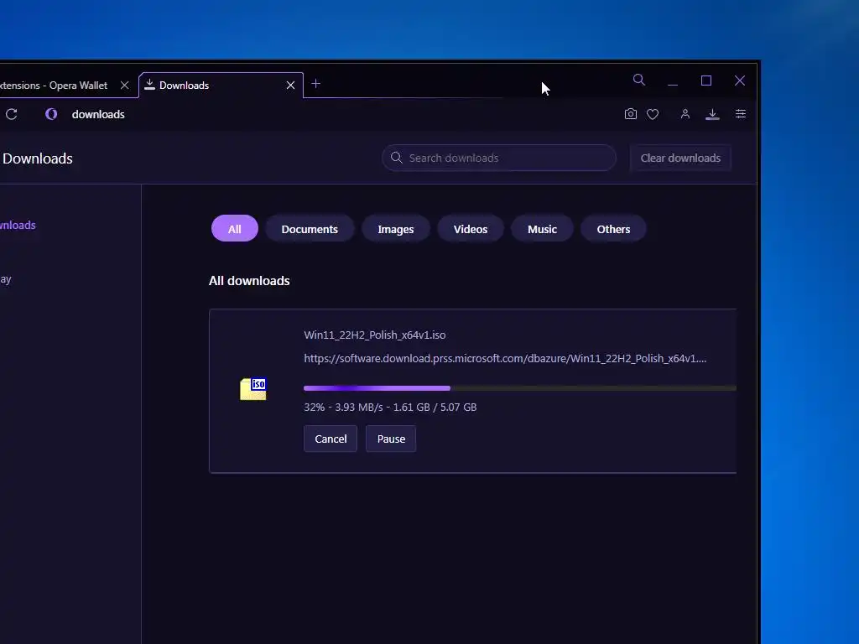Click the Search downloads field
This screenshot has width=859, height=644.
(x=499, y=158)
